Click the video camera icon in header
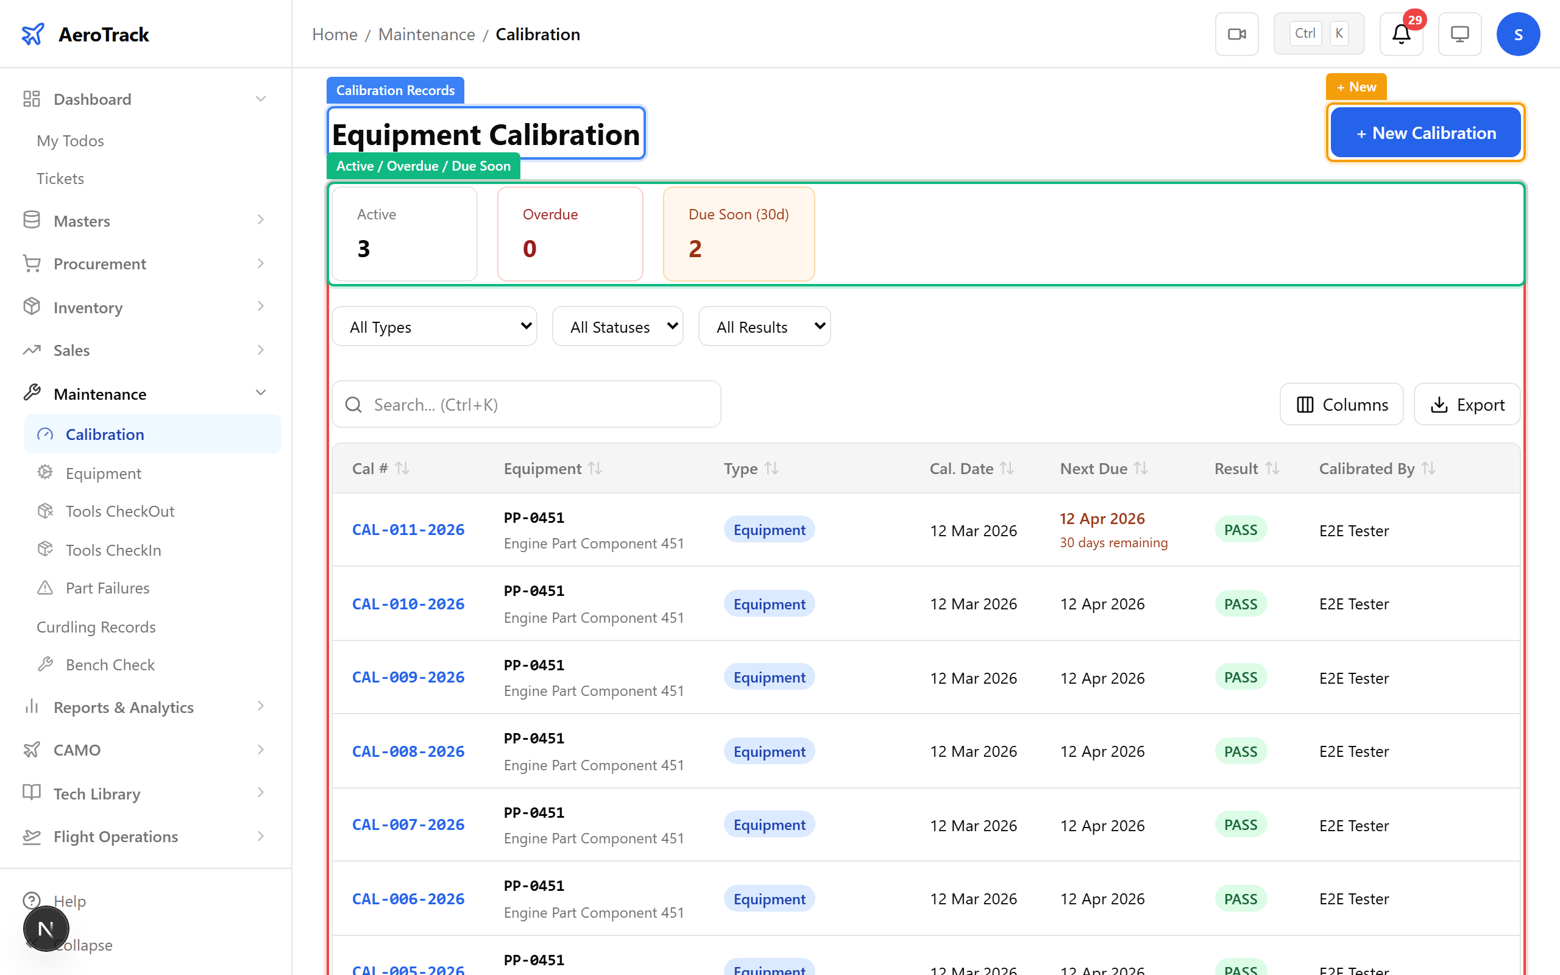 pos(1236,34)
